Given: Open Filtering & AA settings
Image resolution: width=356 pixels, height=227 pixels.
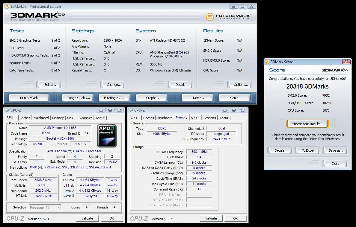Looking at the screenshot, I should click(115, 98).
